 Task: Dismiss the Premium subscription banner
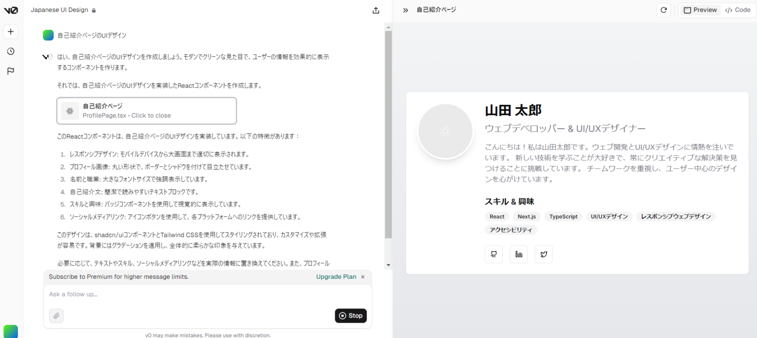[x=363, y=277]
